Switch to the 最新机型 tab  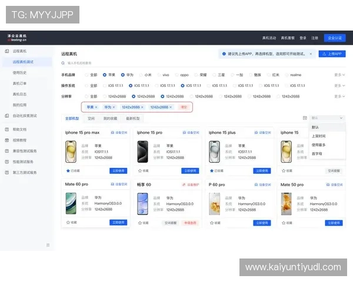tap(133, 119)
